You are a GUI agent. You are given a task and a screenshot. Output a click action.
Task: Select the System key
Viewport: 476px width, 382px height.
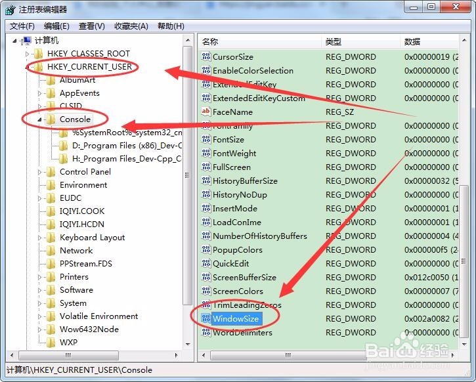coord(73,303)
